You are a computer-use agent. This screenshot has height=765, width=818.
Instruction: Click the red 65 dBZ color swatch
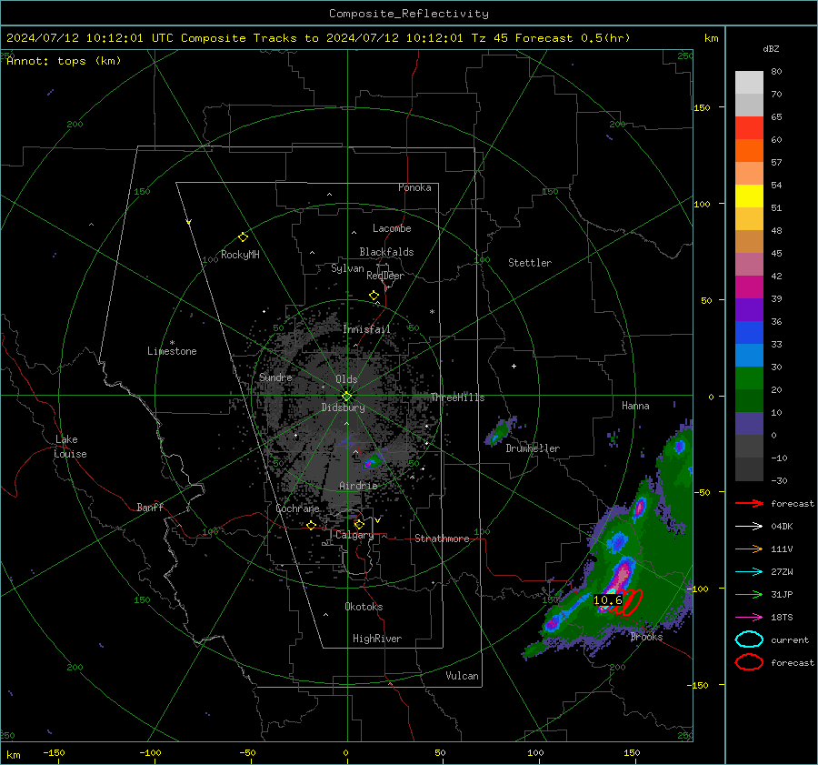click(x=749, y=127)
